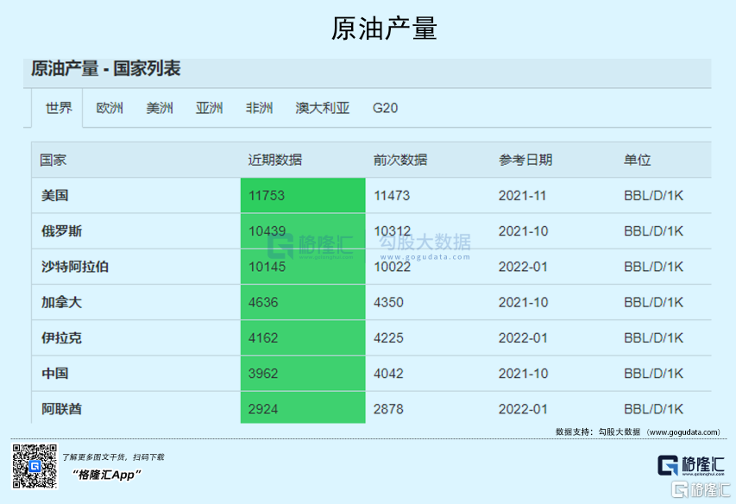Sort by 近期数据 column header
Screen dimensions: 736x504
(275, 161)
